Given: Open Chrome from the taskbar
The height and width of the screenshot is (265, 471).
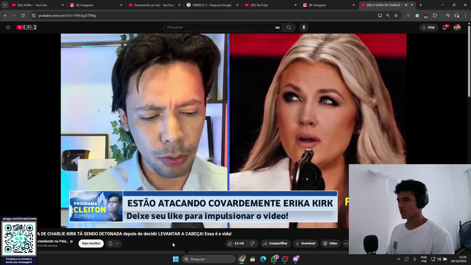Looking at the screenshot, I should pos(242,259).
